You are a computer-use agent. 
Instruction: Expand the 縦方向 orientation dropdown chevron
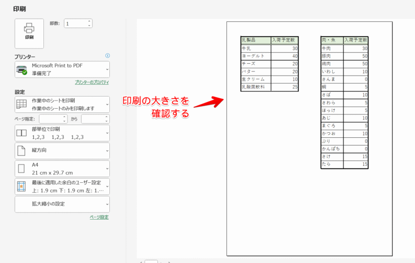107,151
